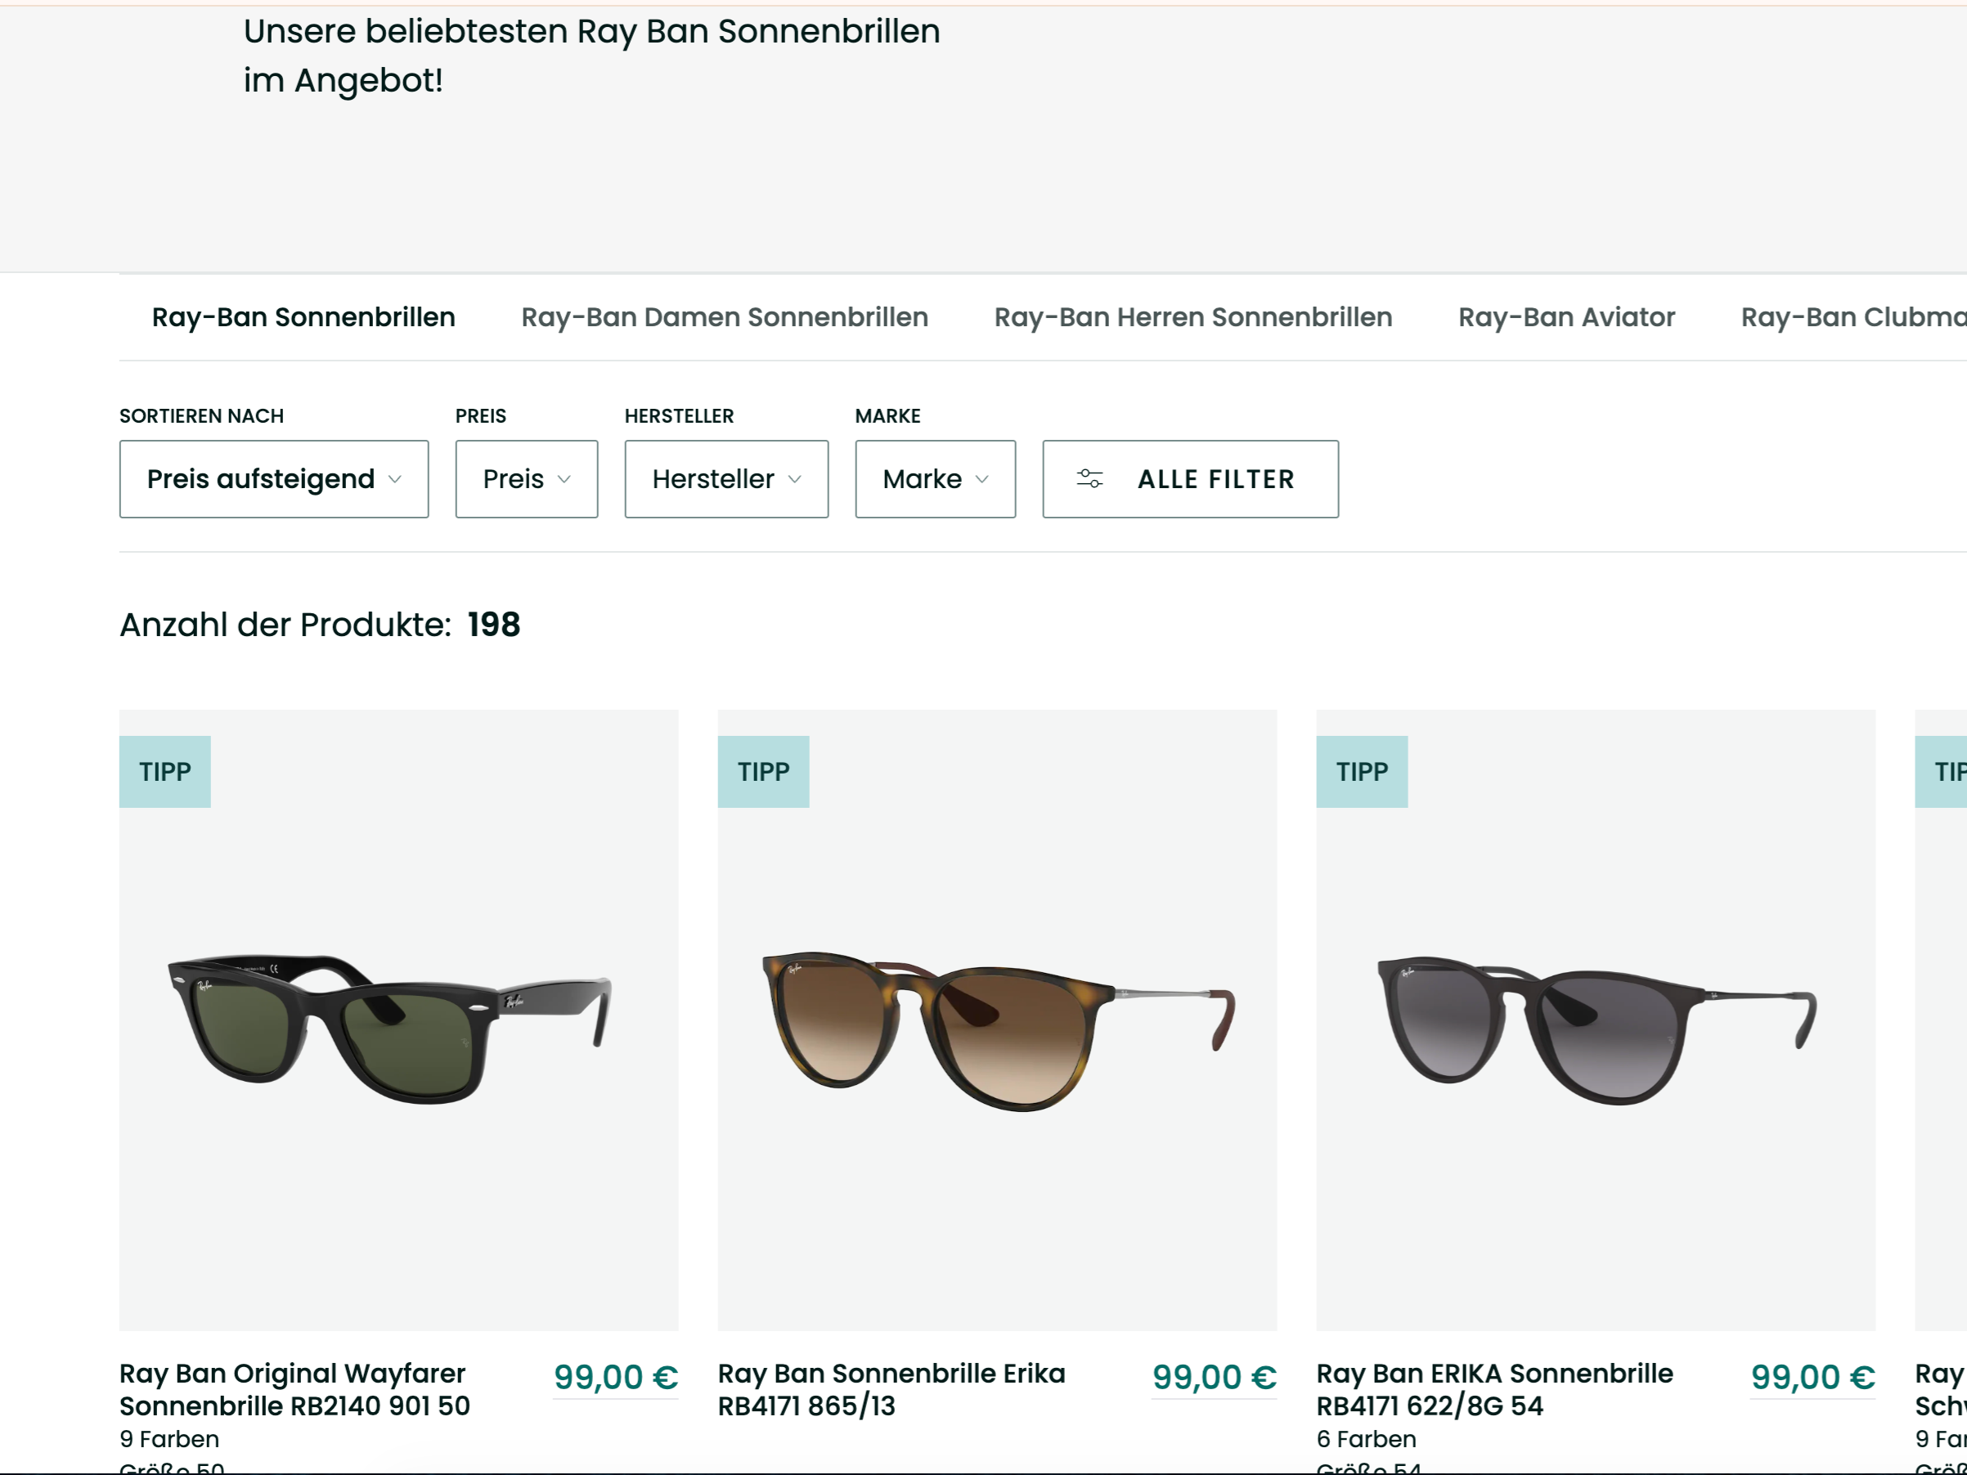Open Ray Ban Sonnenbrille Erika RB4171 865/13 link
The image size is (1967, 1475).
(891, 1390)
